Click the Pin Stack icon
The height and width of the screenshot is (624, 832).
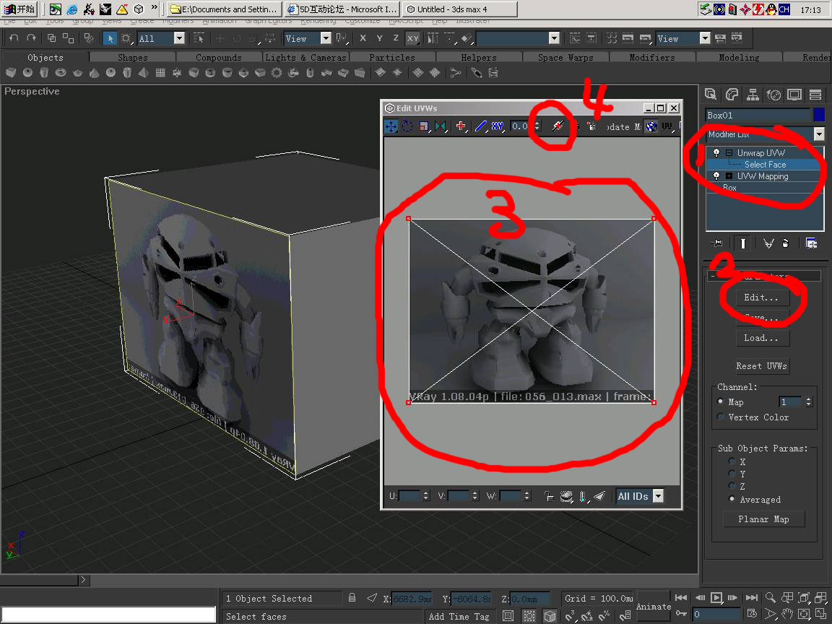[x=716, y=243]
